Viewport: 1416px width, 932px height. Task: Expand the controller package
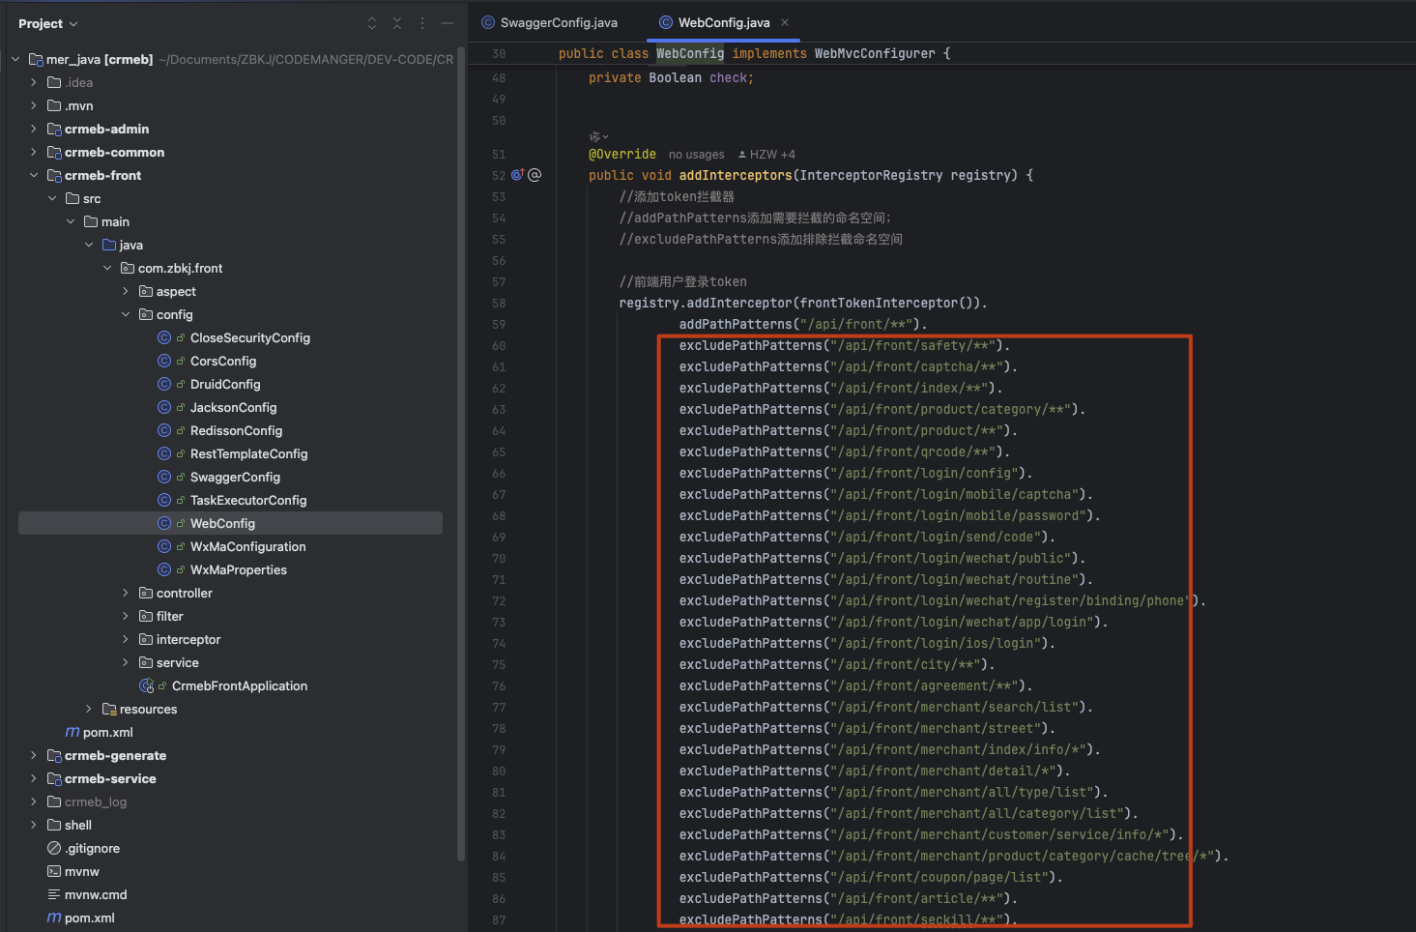(126, 593)
